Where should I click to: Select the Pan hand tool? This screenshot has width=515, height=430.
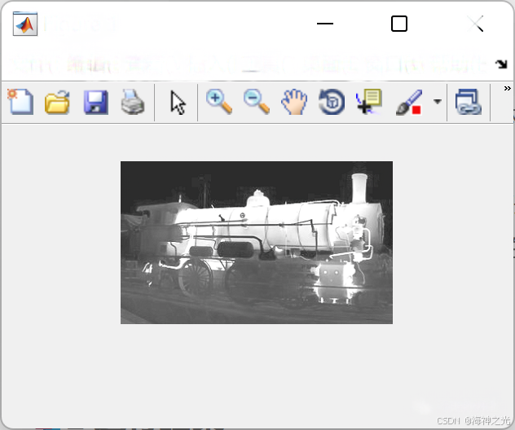294,102
